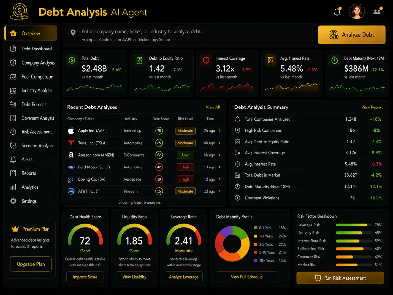Click the Debt Maturity Profile donut chart
This screenshot has width=393, height=295.
click(233, 244)
